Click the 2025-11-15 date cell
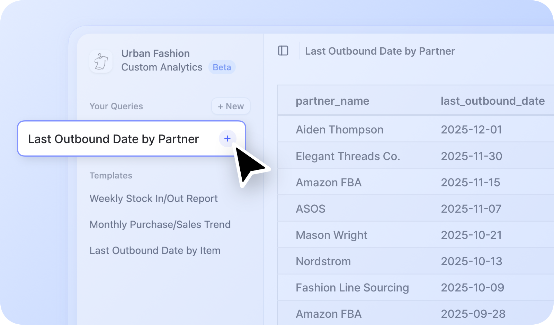 click(470, 183)
